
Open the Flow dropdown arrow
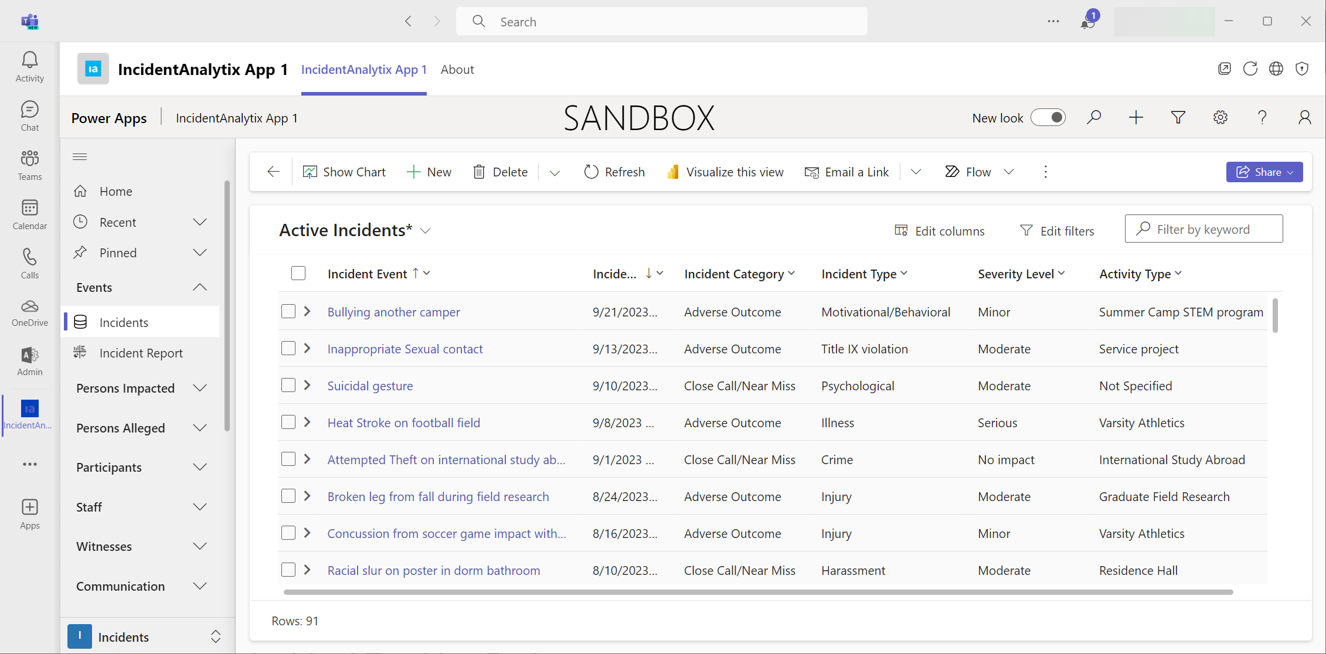pyautogui.click(x=1009, y=172)
